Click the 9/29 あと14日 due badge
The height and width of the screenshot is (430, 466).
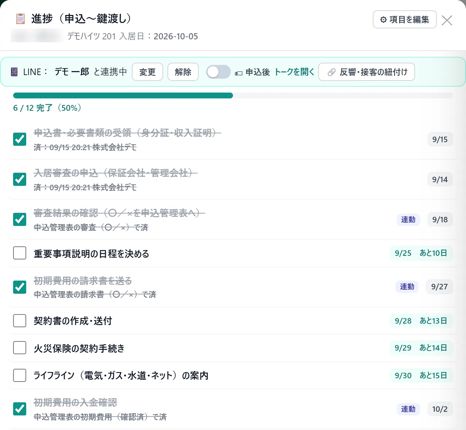coord(421,348)
